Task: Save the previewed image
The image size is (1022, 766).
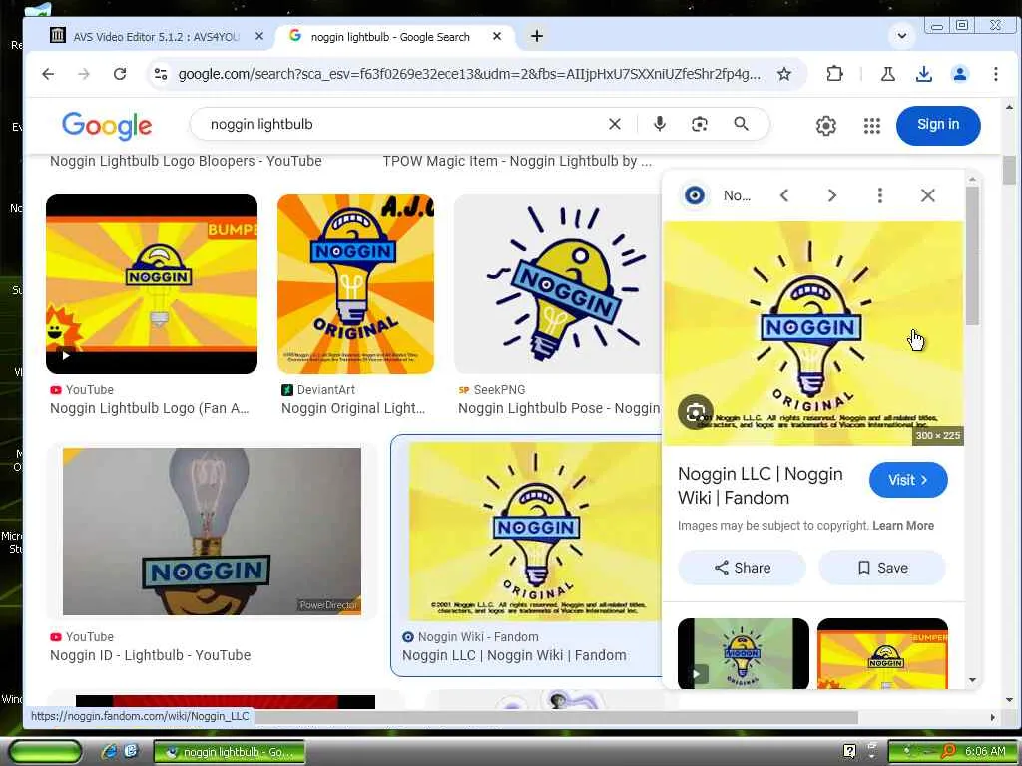Action: point(882,568)
